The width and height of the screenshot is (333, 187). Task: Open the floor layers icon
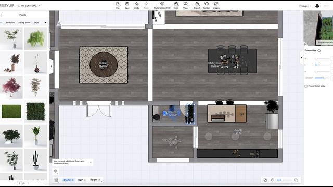(x=56, y=171)
